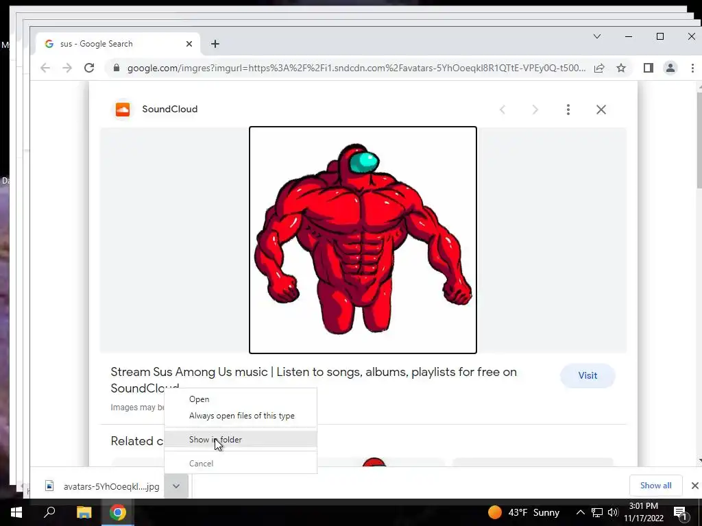Click the downloaded file's jpg icon
Viewport: 702px width, 526px height.
49,486
